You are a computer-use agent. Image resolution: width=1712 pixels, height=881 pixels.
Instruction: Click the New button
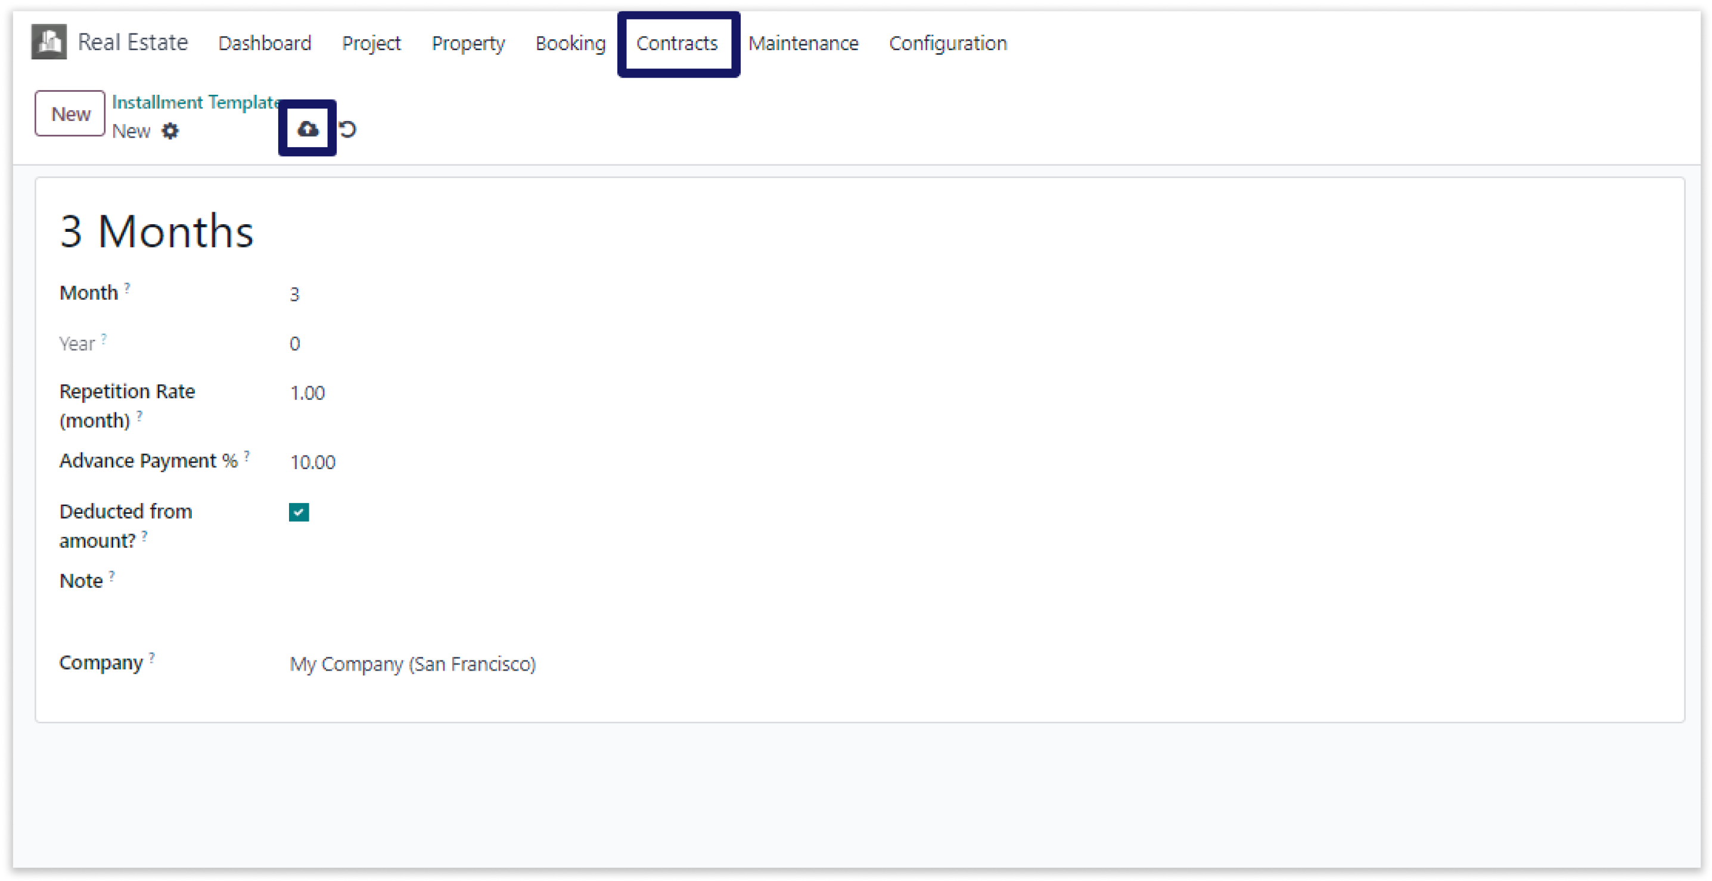pyautogui.click(x=70, y=114)
